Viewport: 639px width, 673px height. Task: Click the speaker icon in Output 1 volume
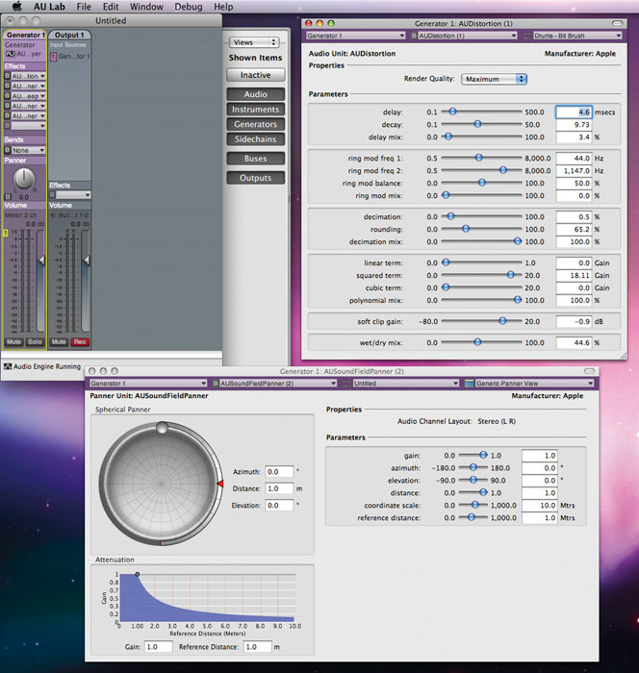[x=53, y=215]
